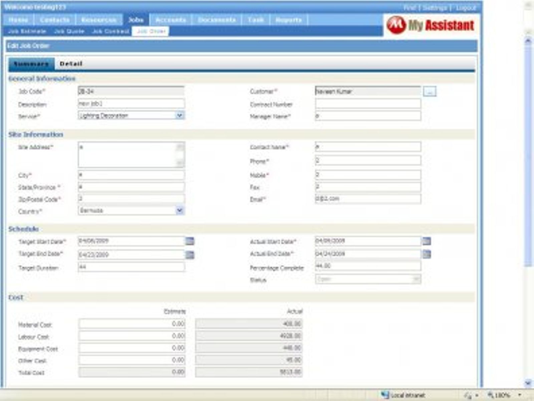Click the page scrollbar up arrow
The height and width of the screenshot is (401, 534).
click(528, 41)
